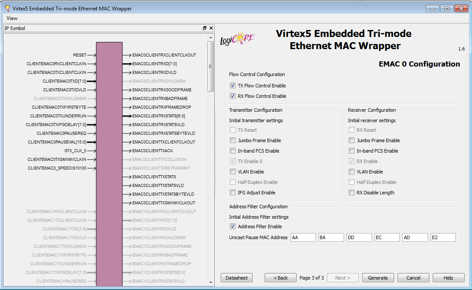This screenshot has width=472, height=290.
Task: Open the Datasheet
Action: [x=236, y=278]
